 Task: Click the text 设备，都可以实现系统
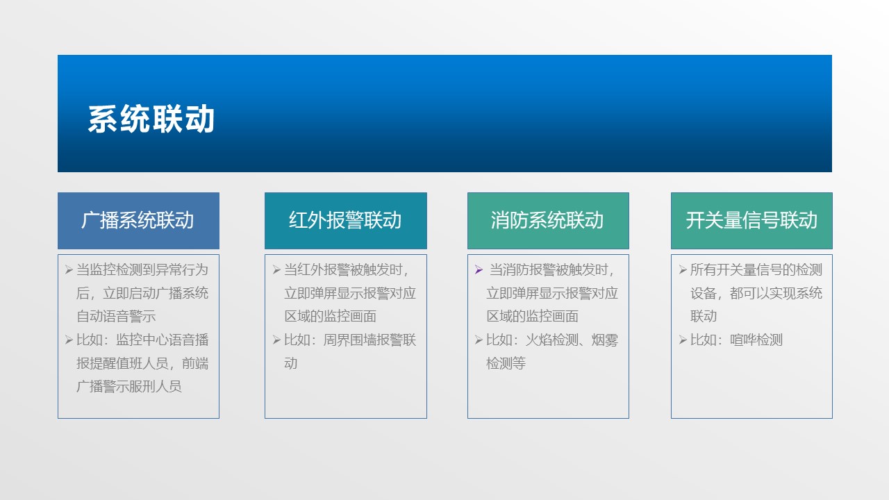(756, 293)
